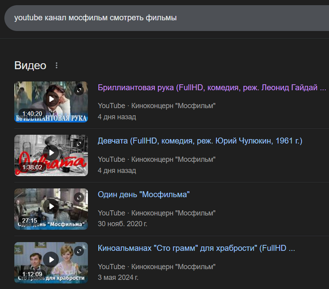Viewport: 329px width, 289px height.
Task: Open the Один день "Мосфильма" title link
Action: [x=143, y=195]
